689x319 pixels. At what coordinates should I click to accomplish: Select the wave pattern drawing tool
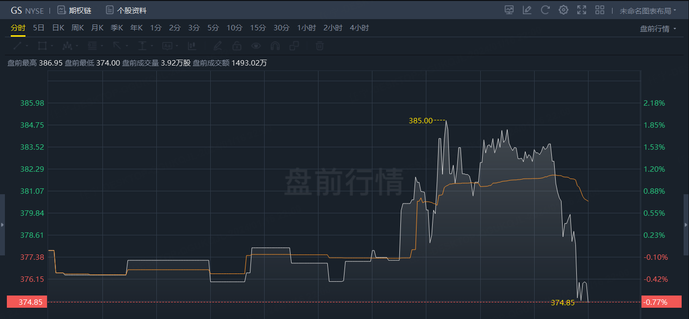point(67,46)
